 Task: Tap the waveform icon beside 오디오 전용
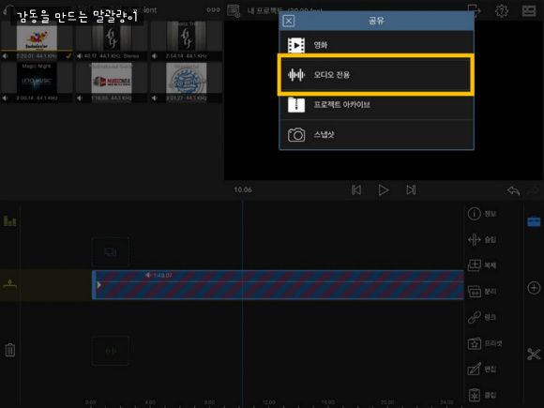point(296,75)
